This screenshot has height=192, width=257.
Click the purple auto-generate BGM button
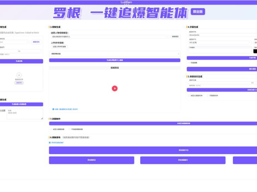pos(222,90)
